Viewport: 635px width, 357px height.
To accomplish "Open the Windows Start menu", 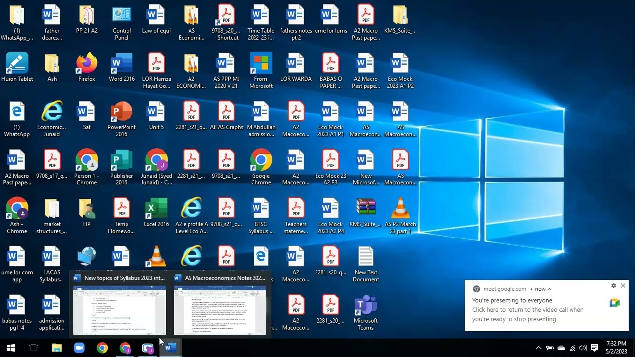I will tap(11, 348).
